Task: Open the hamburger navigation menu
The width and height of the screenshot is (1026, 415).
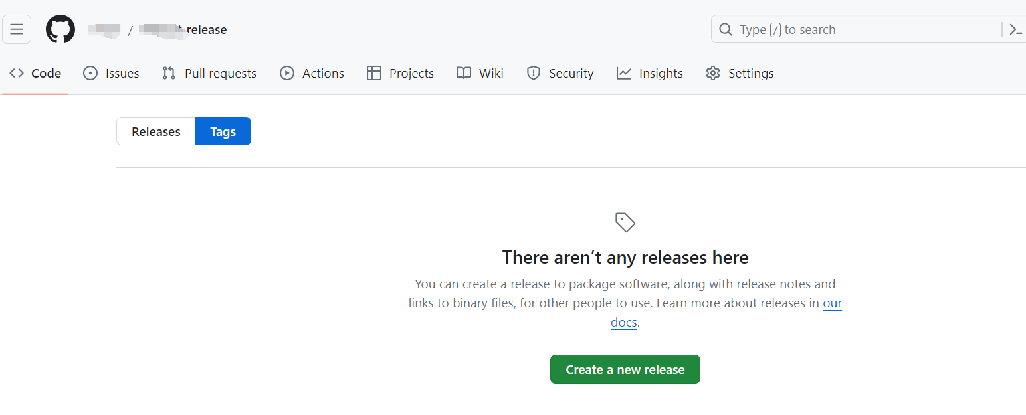Action: click(x=17, y=29)
